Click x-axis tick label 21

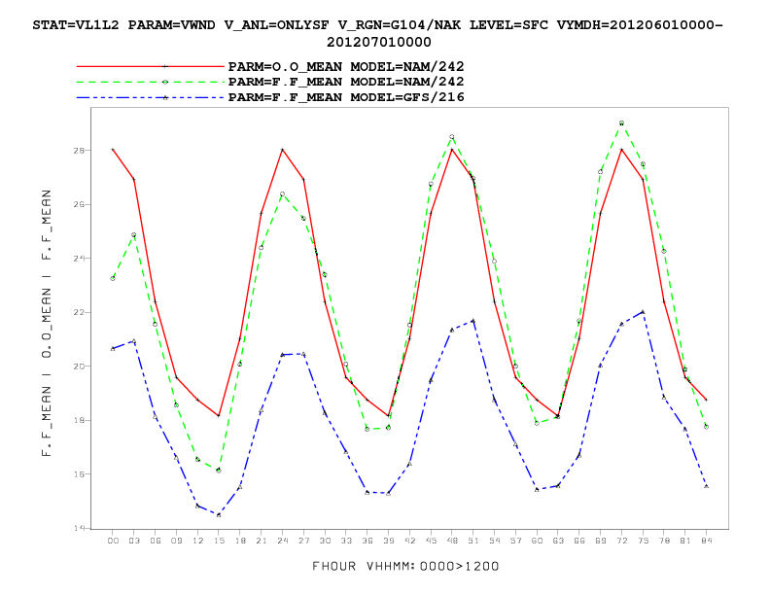[262, 541]
